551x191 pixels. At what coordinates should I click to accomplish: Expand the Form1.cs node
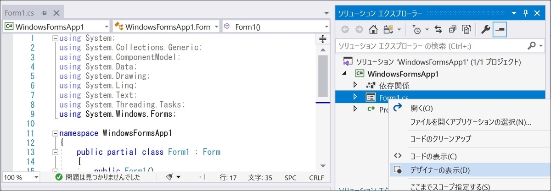tap(355, 97)
